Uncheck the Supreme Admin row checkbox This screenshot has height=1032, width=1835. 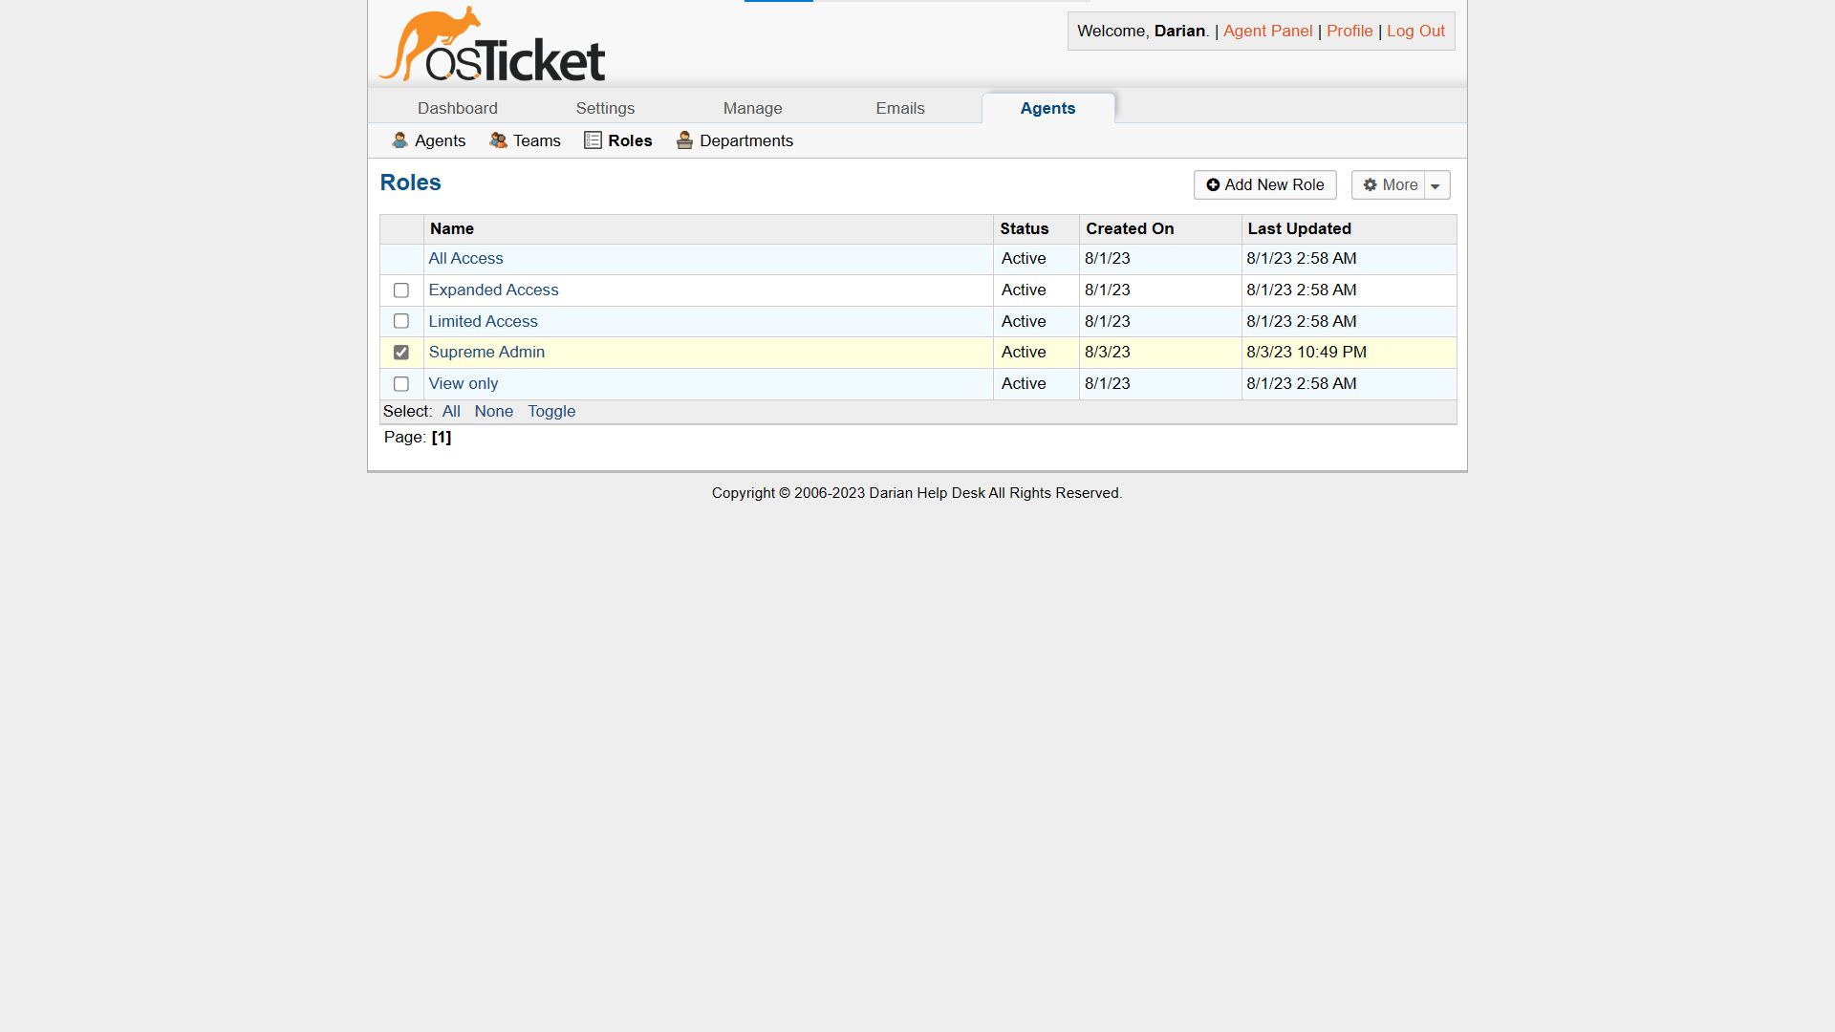(400, 353)
